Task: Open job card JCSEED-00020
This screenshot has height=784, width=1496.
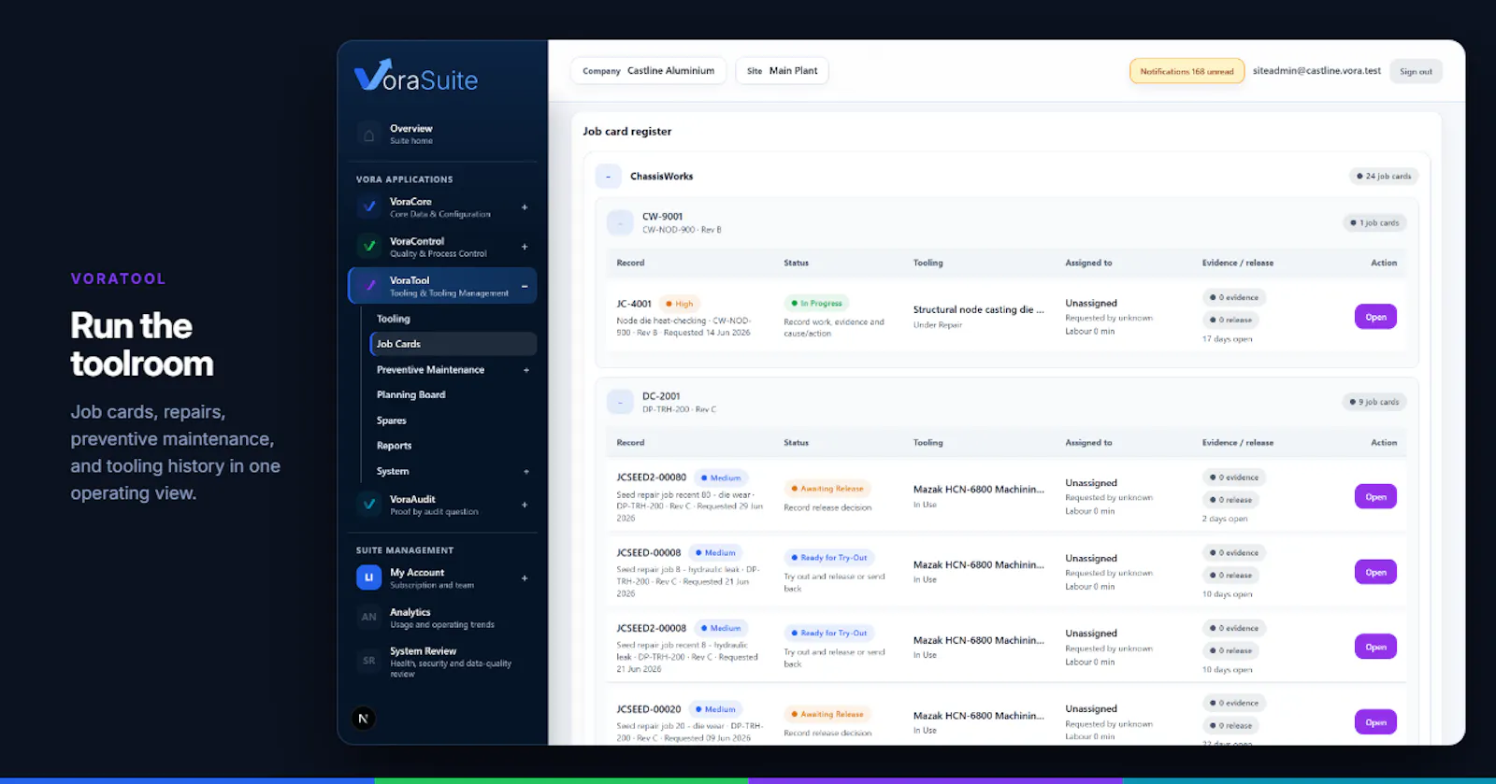Action: [x=1375, y=722]
